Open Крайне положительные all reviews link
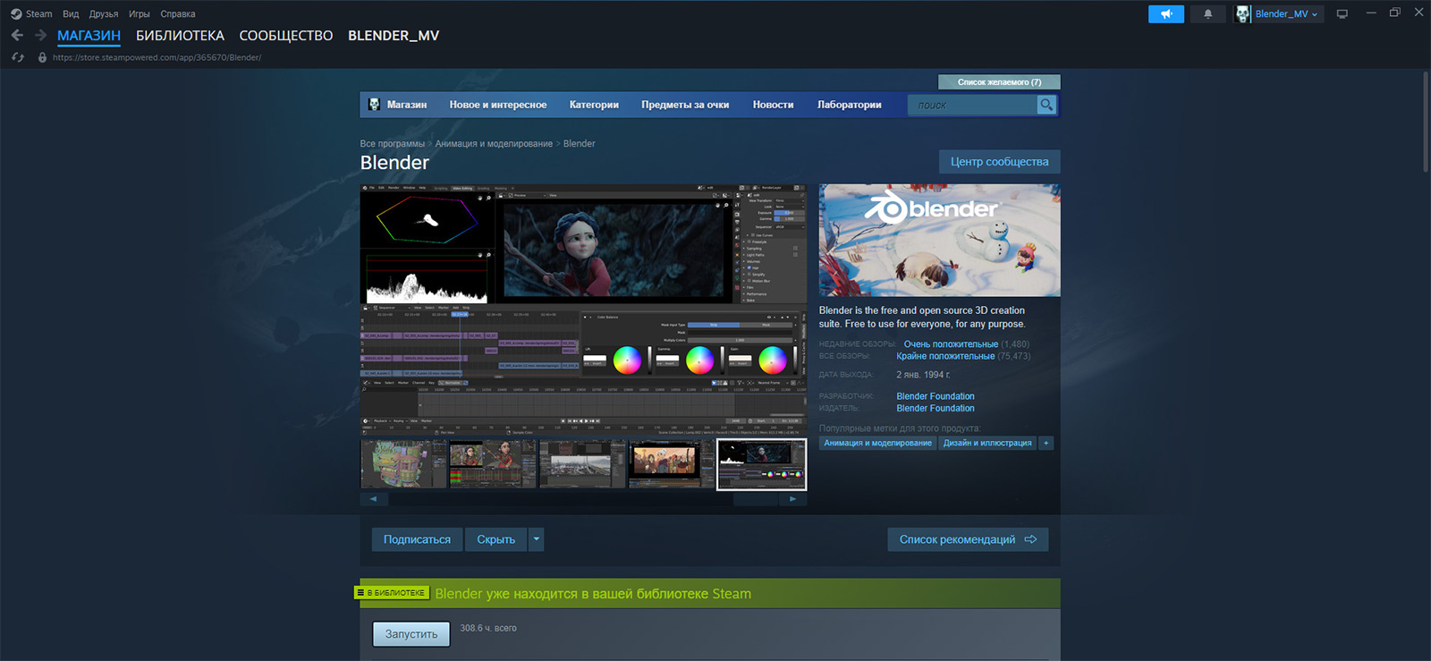The image size is (1431, 661). 945,356
